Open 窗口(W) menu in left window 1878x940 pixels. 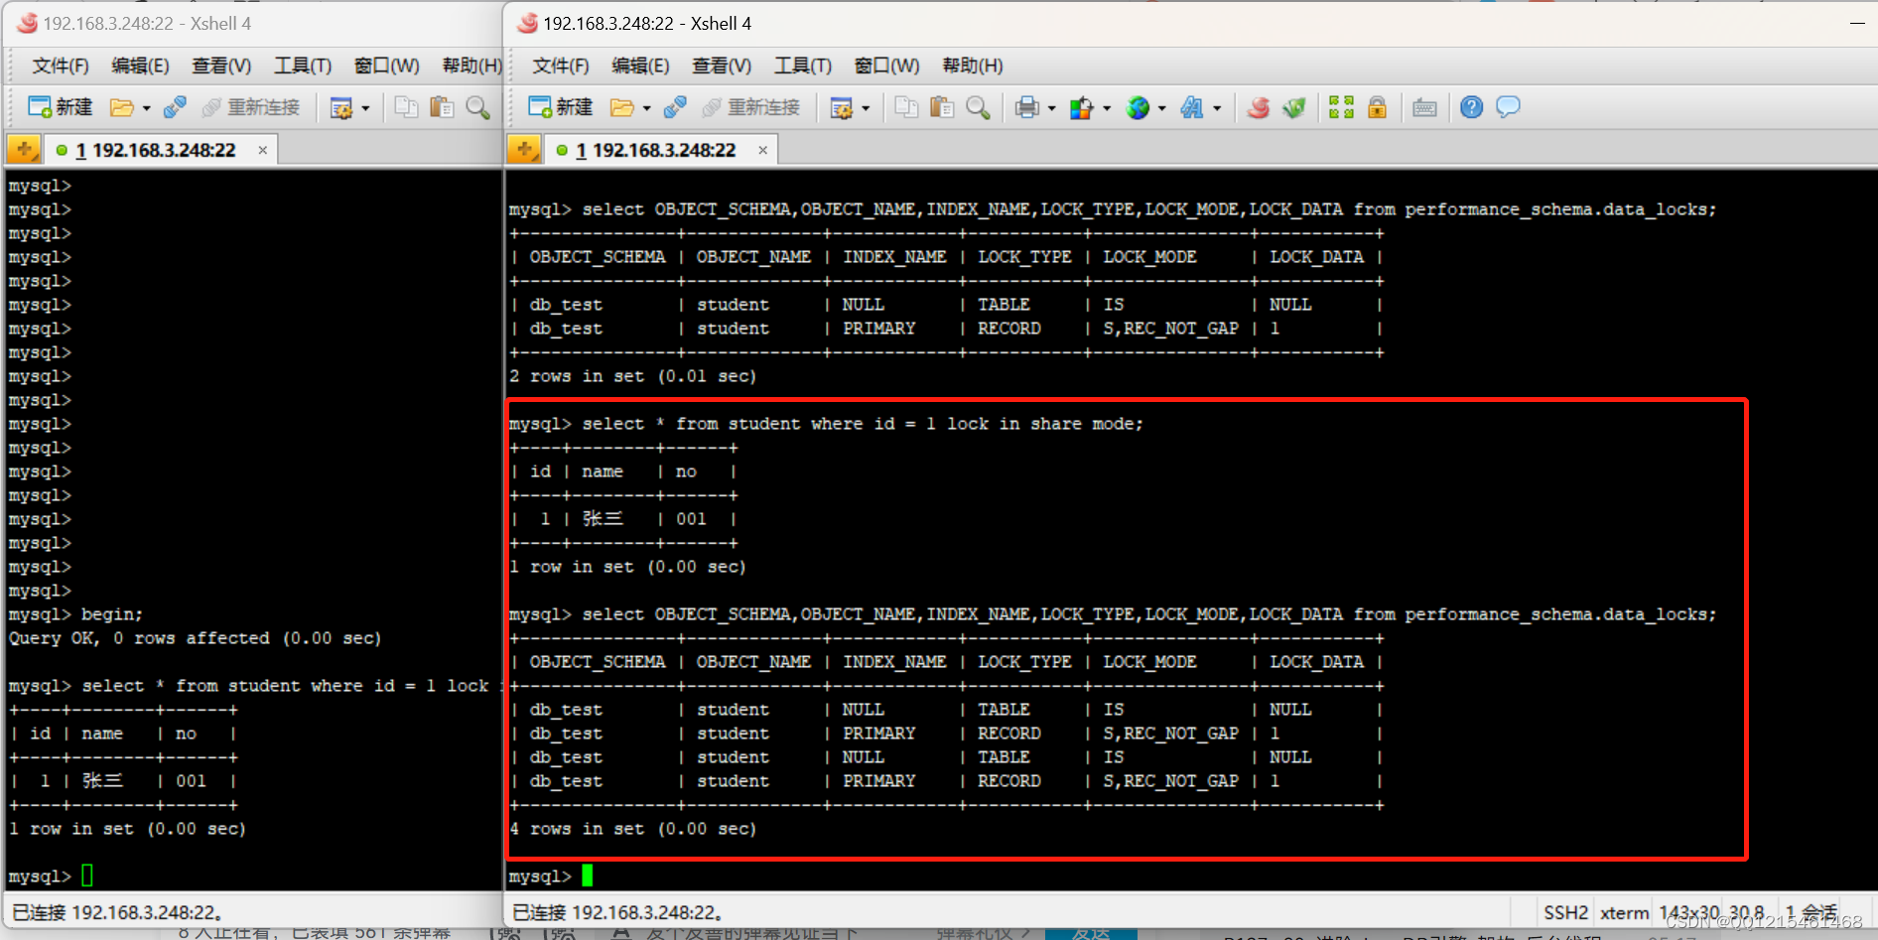(387, 66)
